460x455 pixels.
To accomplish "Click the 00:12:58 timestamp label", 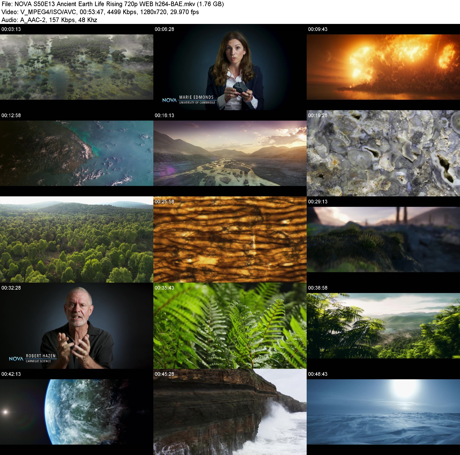I will [x=11, y=115].
